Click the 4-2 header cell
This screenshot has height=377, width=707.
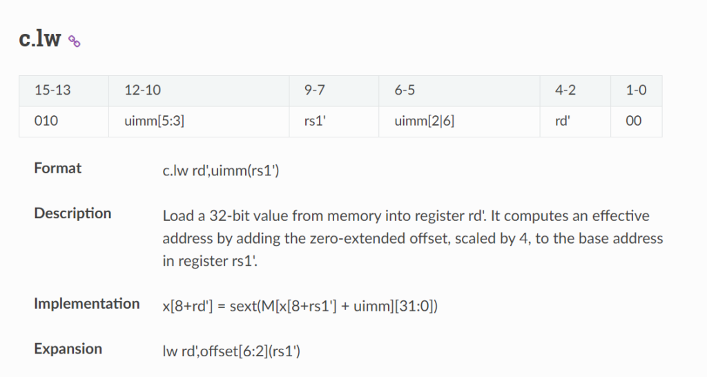[x=575, y=91]
